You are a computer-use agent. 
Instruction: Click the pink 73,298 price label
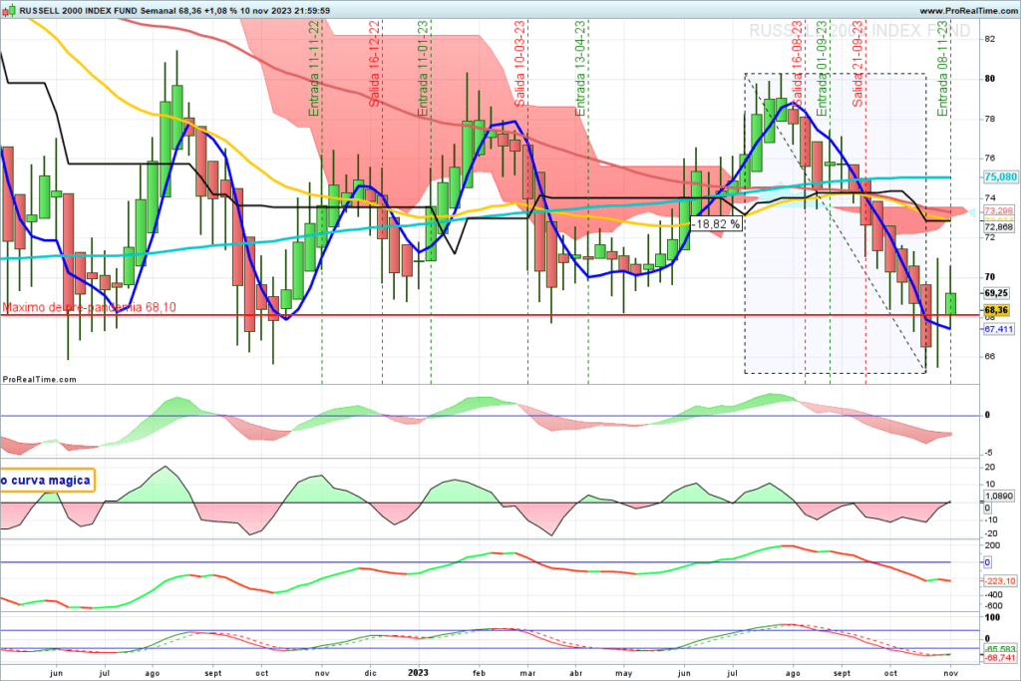coord(998,211)
